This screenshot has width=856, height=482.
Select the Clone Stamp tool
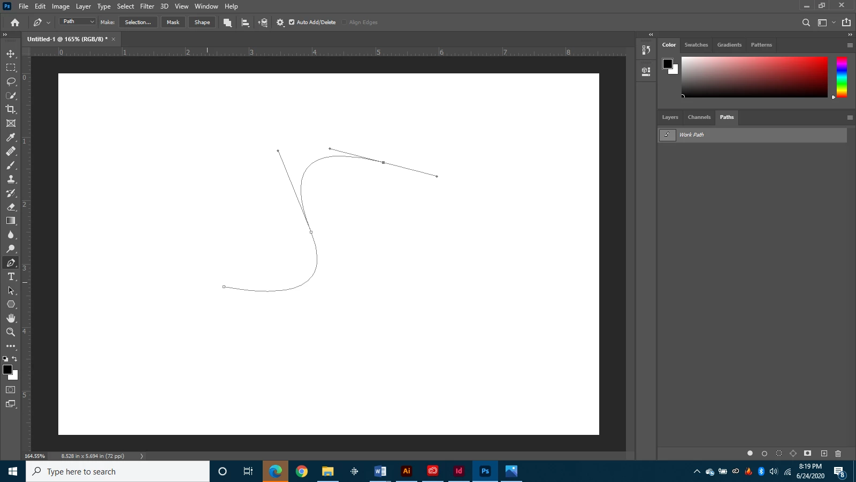click(11, 179)
